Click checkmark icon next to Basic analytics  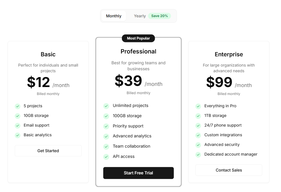pos(18,135)
